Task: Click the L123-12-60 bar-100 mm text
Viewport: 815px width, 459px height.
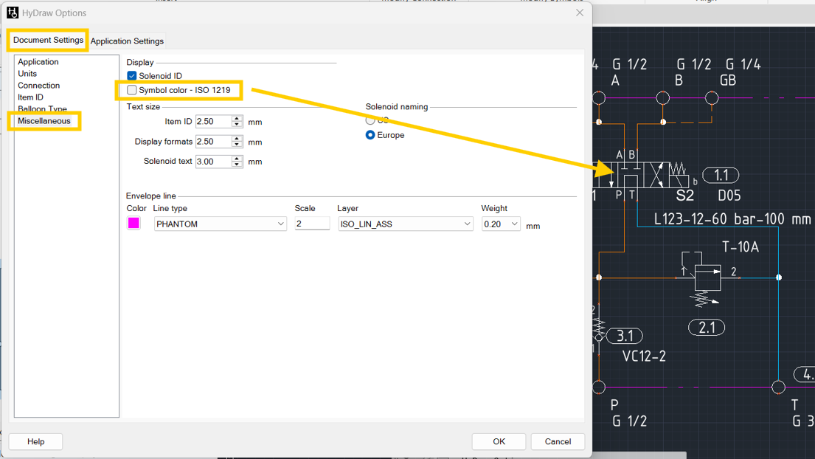Action: 732,219
